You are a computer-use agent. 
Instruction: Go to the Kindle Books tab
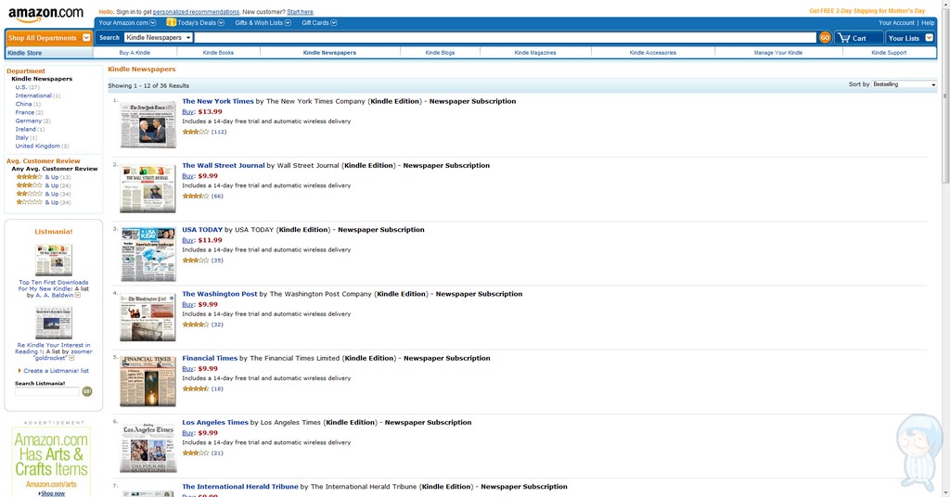[x=218, y=53]
